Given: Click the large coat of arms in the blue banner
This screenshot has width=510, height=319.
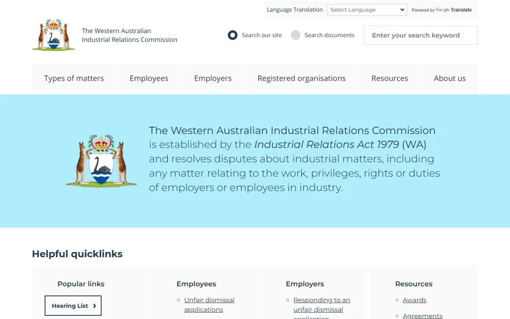Looking at the screenshot, I should [101, 161].
